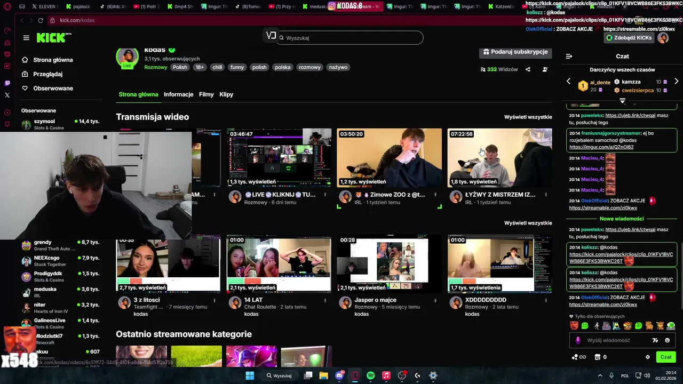
Task: Open szymool channel in followed list
Action: (60, 124)
